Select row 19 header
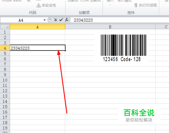This screenshot has width=169, height=133. coord(5,128)
